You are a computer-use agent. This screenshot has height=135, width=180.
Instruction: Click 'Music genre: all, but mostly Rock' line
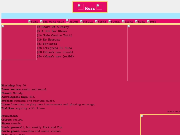click(32, 127)
